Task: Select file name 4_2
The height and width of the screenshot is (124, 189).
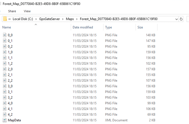Action: pyautogui.click(x=10, y=115)
